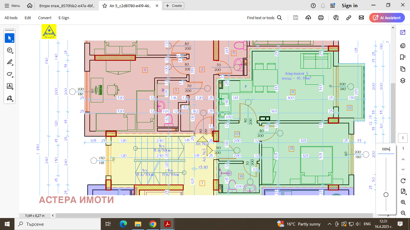Click the AI Assistant button
Viewport: 410px width, 230px height.
pyautogui.click(x=387, y=18)
